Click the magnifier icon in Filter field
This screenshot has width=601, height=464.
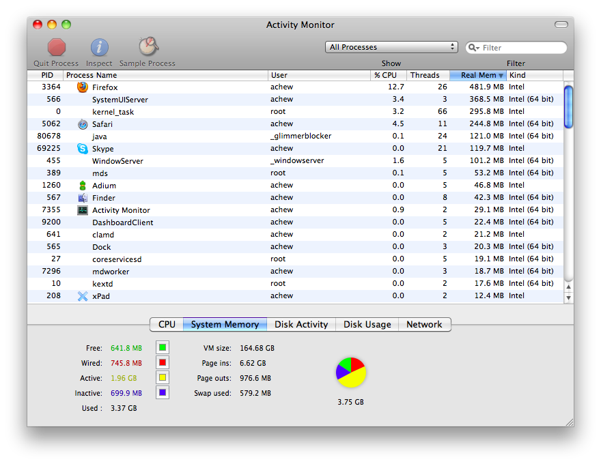pos(474,48)
